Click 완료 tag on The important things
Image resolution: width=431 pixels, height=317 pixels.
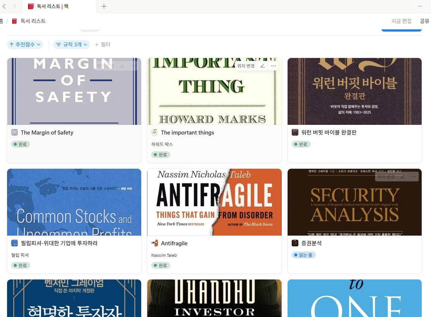(x=161, y=155)
